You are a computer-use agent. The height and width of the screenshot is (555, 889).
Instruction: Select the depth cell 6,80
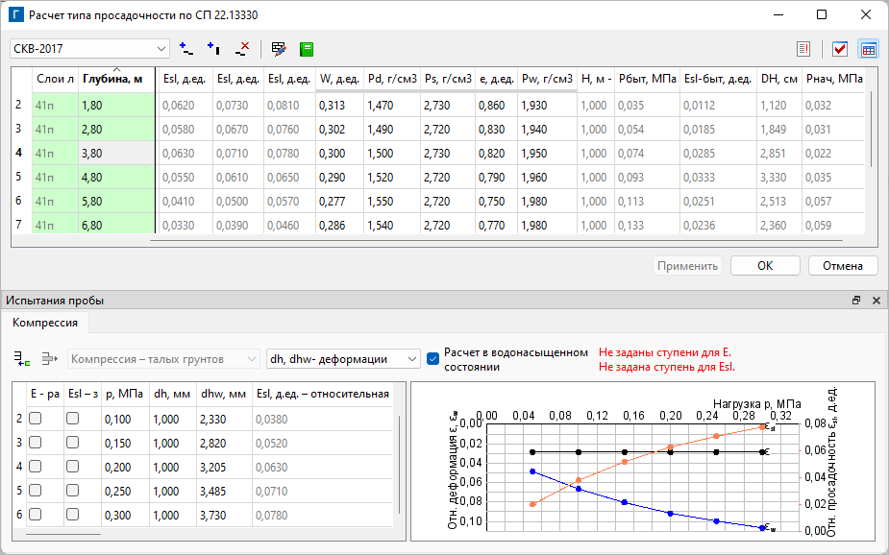116,225
